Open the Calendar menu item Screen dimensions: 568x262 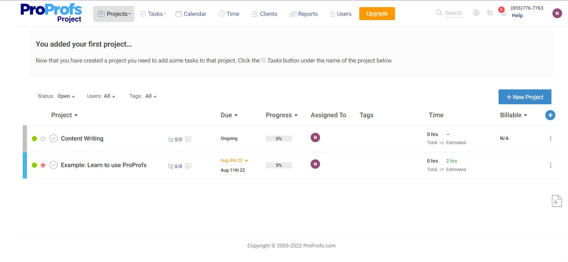191,14
